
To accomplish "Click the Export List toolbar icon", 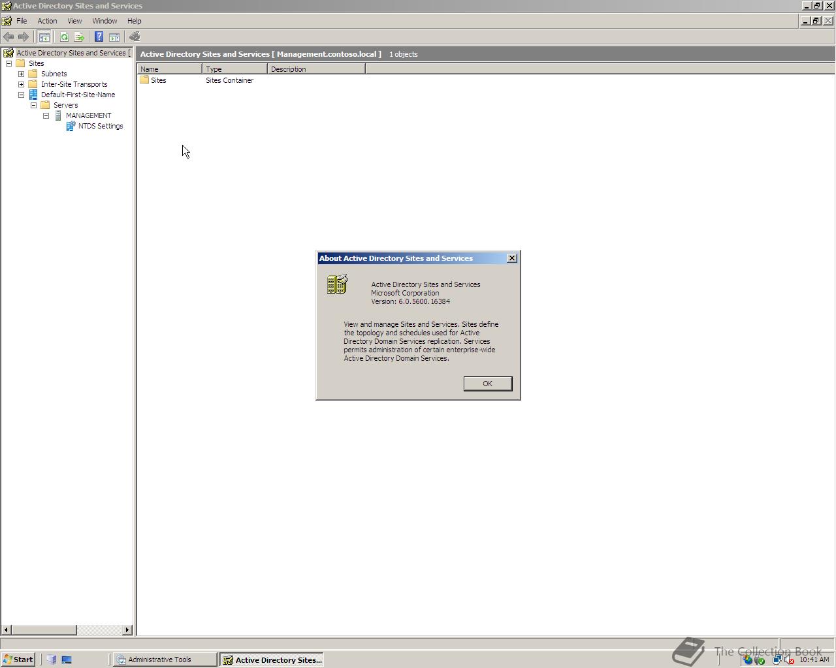I will pos(79,37).
